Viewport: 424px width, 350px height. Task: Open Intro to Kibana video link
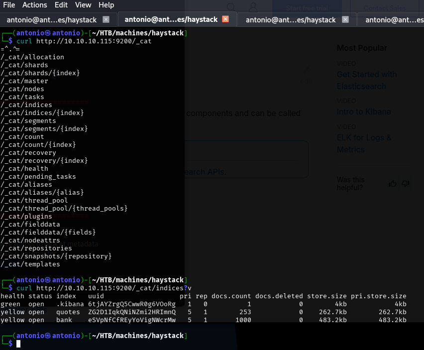(x=364, y=112)
